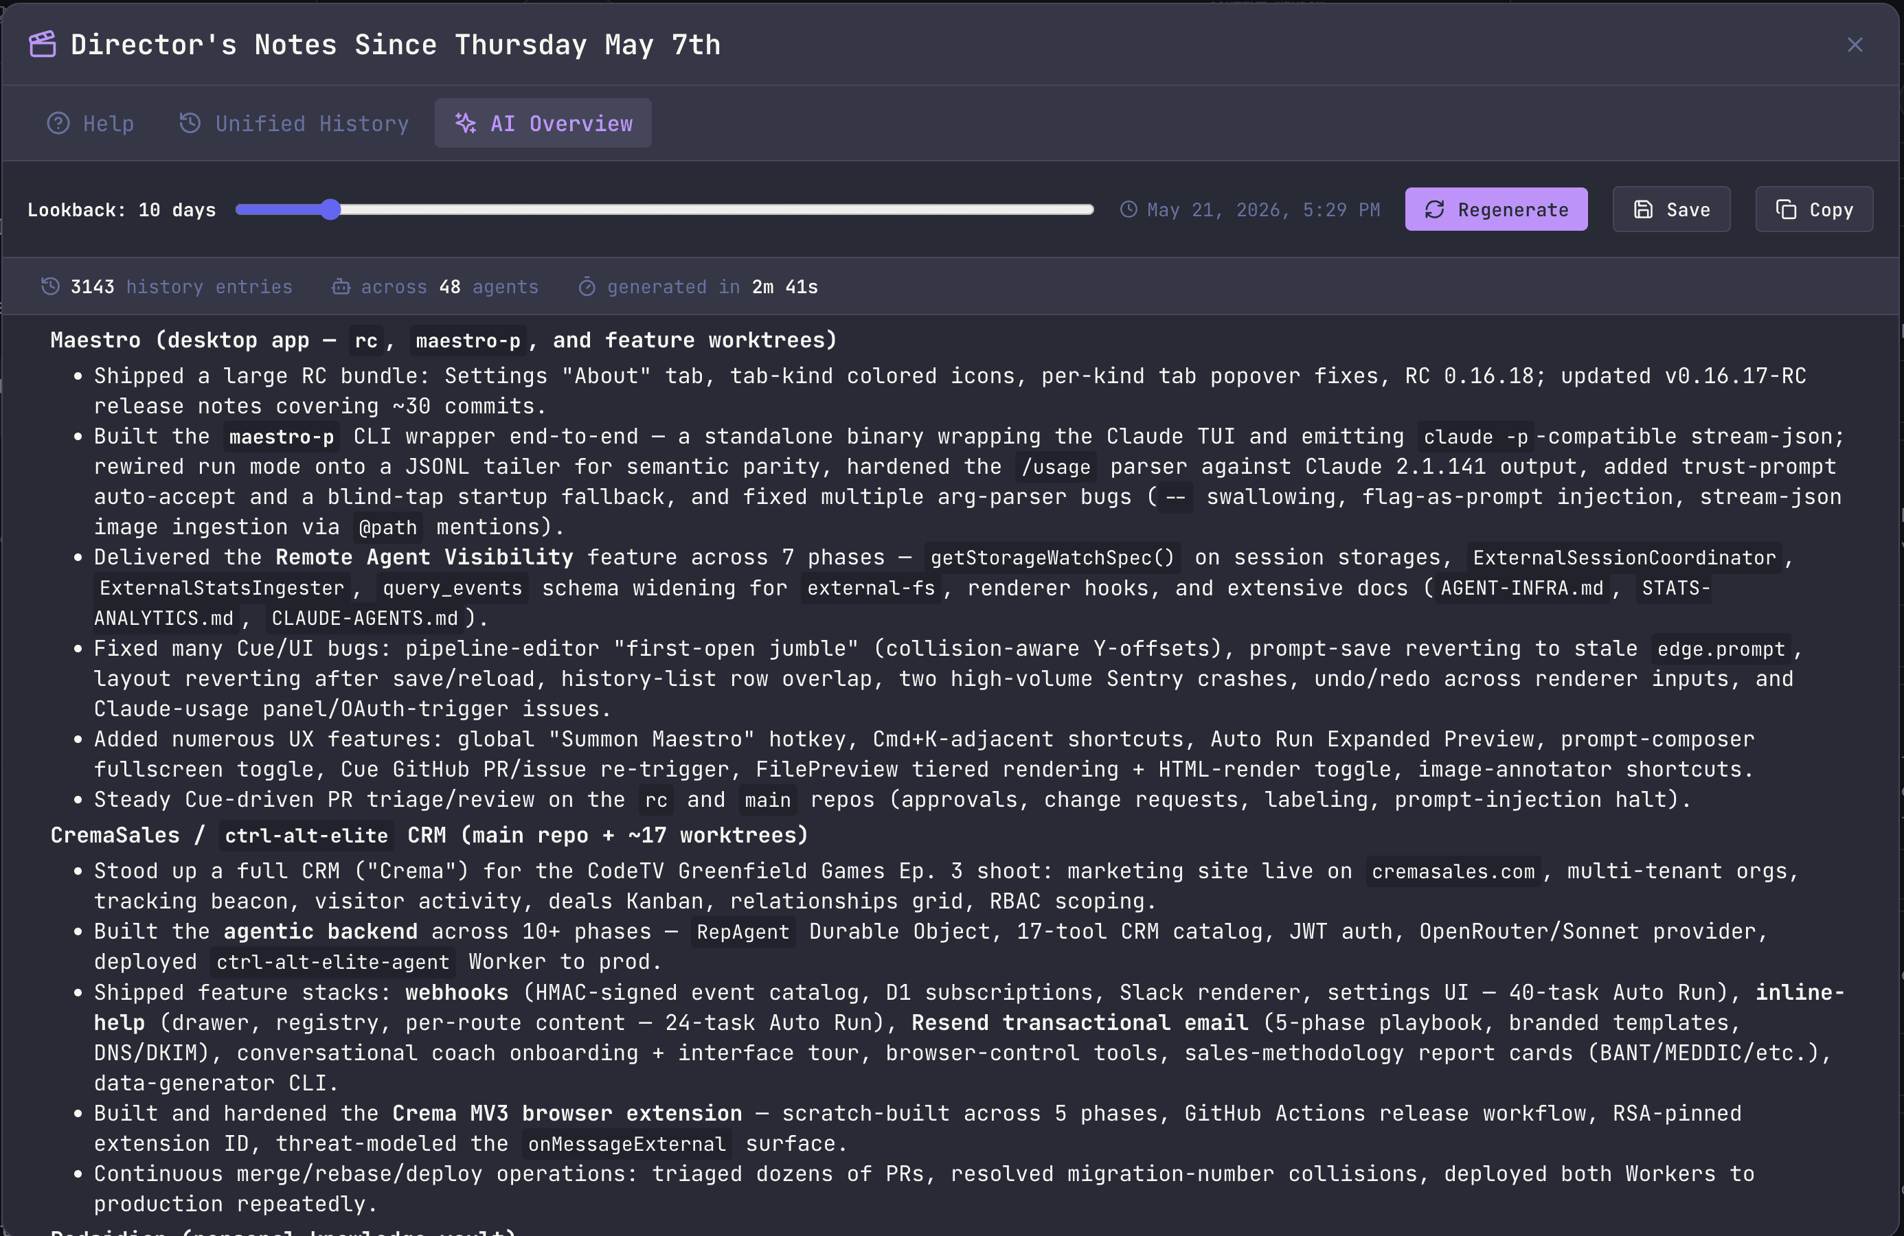Screen dimensions: 1904x1236
Task: Click the 'ExternalSessionCoordinator' code snippet
Action: tap(1624, 558)
